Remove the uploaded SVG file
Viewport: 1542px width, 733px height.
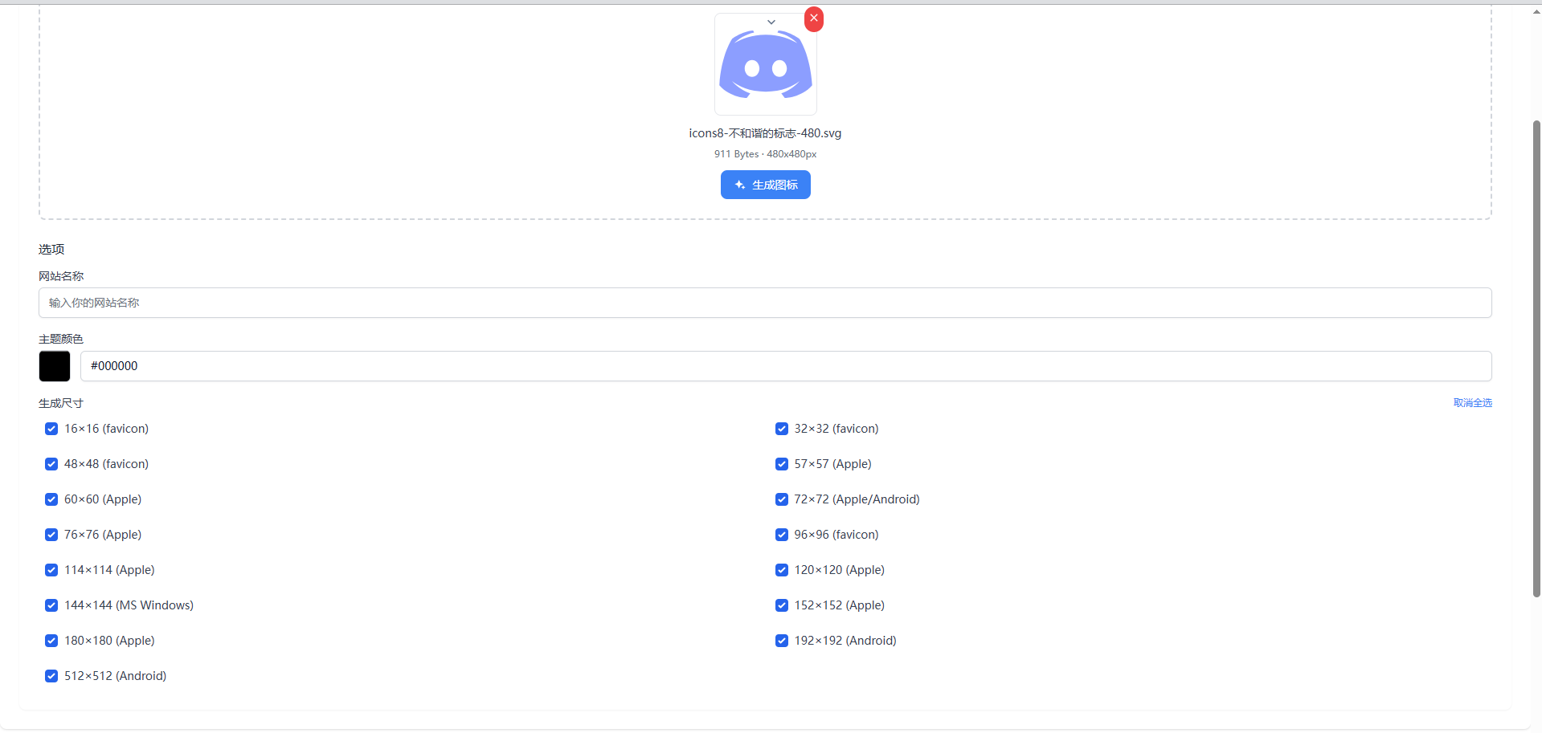pos(813,18)
